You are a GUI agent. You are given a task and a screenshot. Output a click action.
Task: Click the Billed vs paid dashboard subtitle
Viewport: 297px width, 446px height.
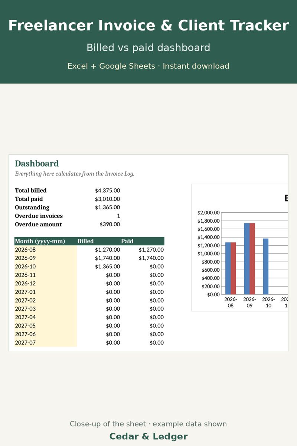[148, 48]
